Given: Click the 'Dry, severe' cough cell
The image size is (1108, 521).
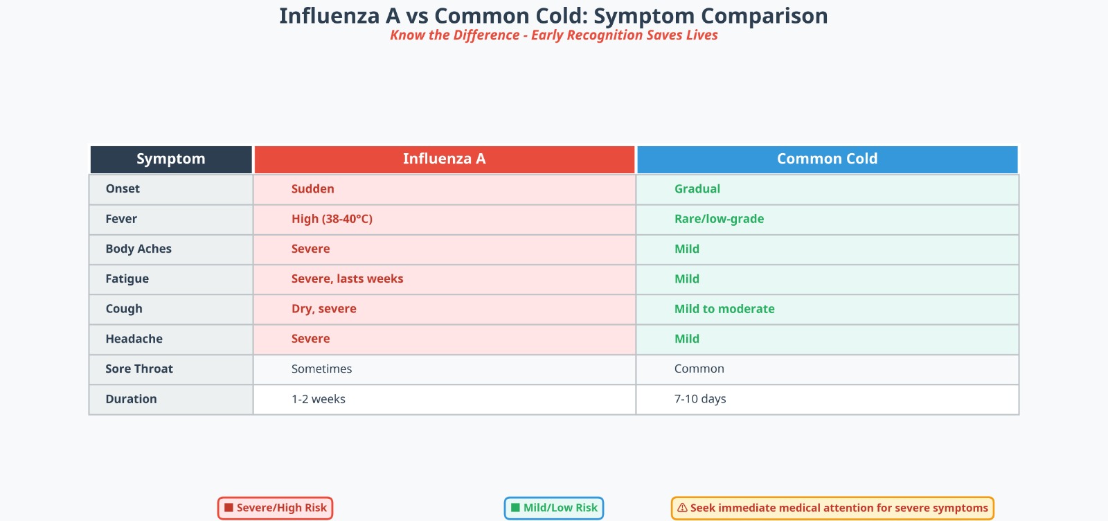Looking at the screenshot, I should pos(323,309).
